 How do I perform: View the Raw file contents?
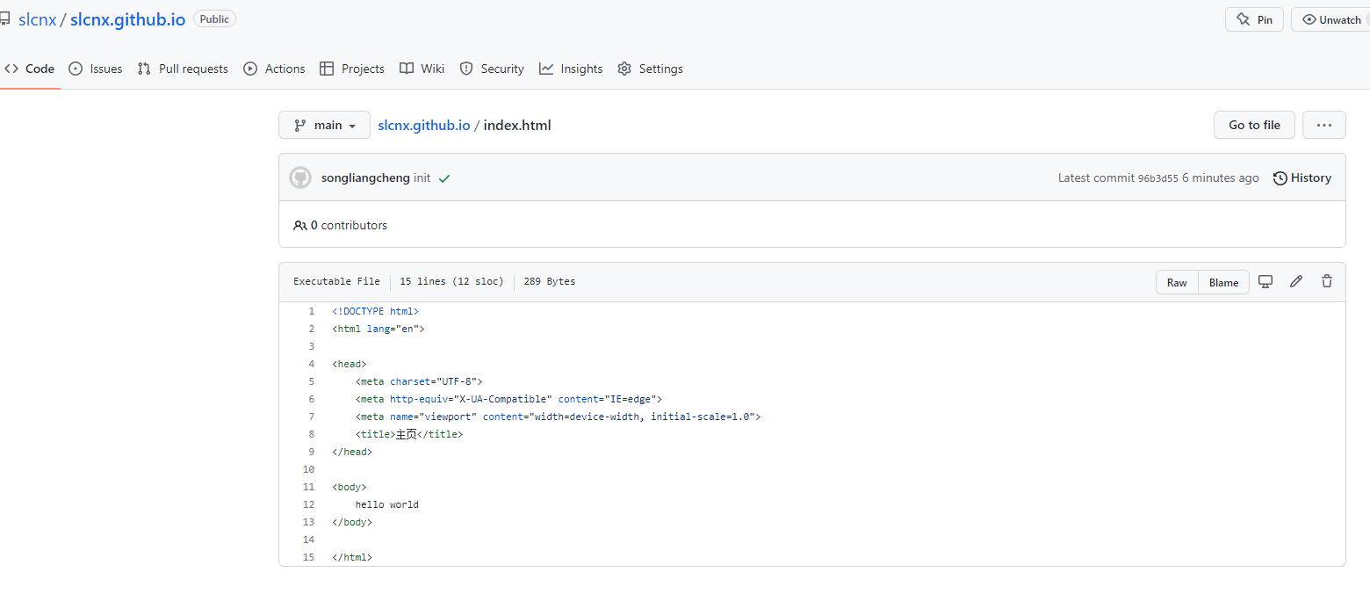(1177, 282)
